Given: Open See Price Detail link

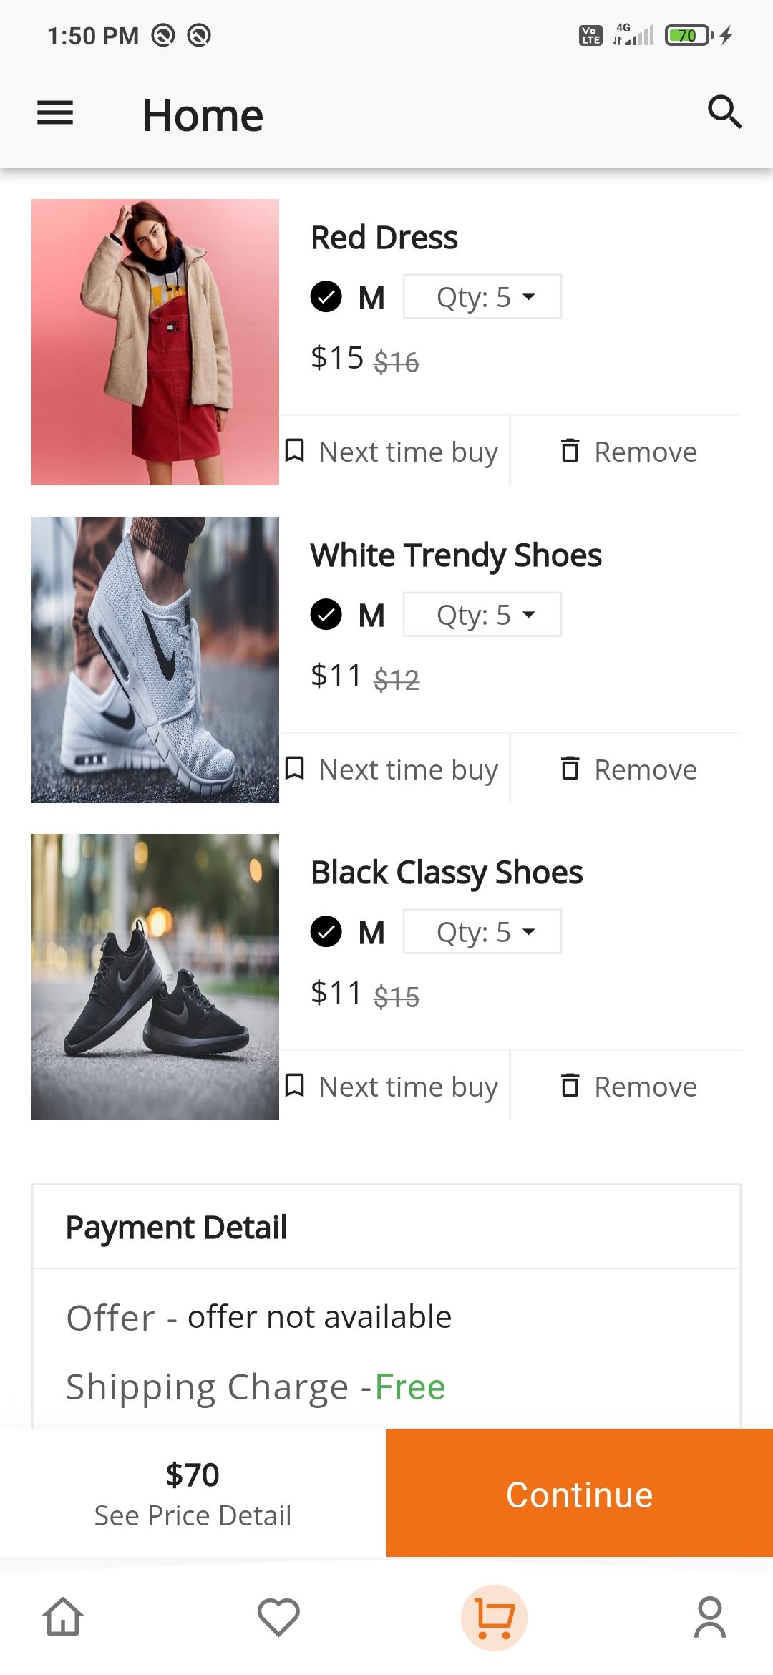Looking at the screenshot, I should click(x=193, y=1515).
